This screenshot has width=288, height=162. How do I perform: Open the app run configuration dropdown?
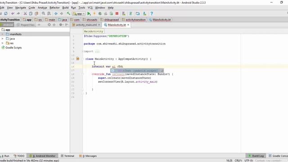coord(79,13)
